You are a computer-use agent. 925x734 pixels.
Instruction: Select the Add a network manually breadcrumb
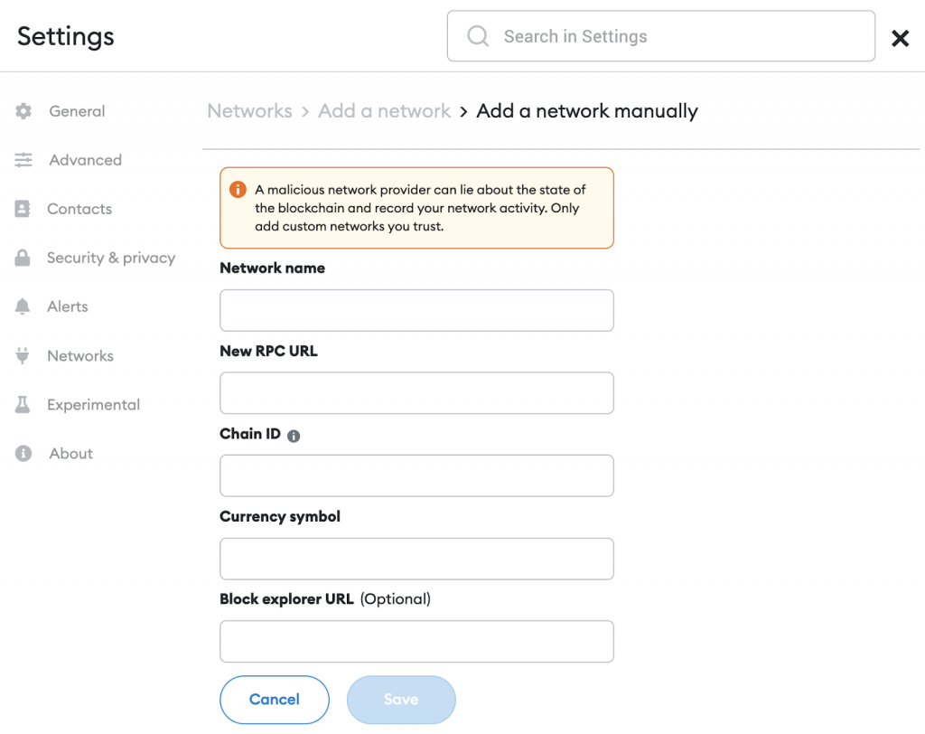(x=587, y=110)
